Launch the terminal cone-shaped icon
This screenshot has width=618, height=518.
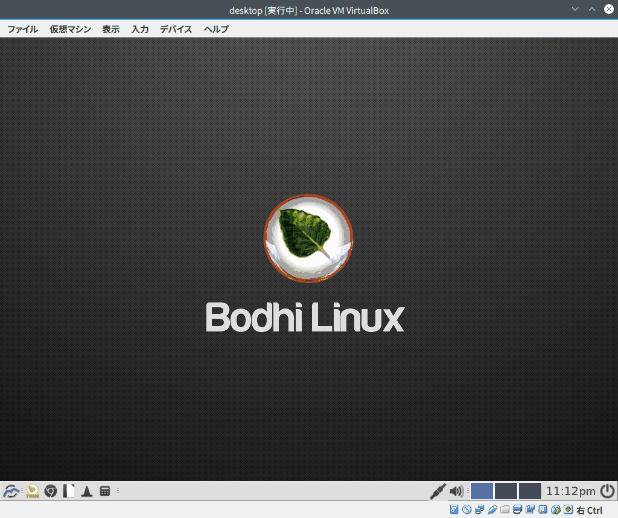click(x=87, y=491)
